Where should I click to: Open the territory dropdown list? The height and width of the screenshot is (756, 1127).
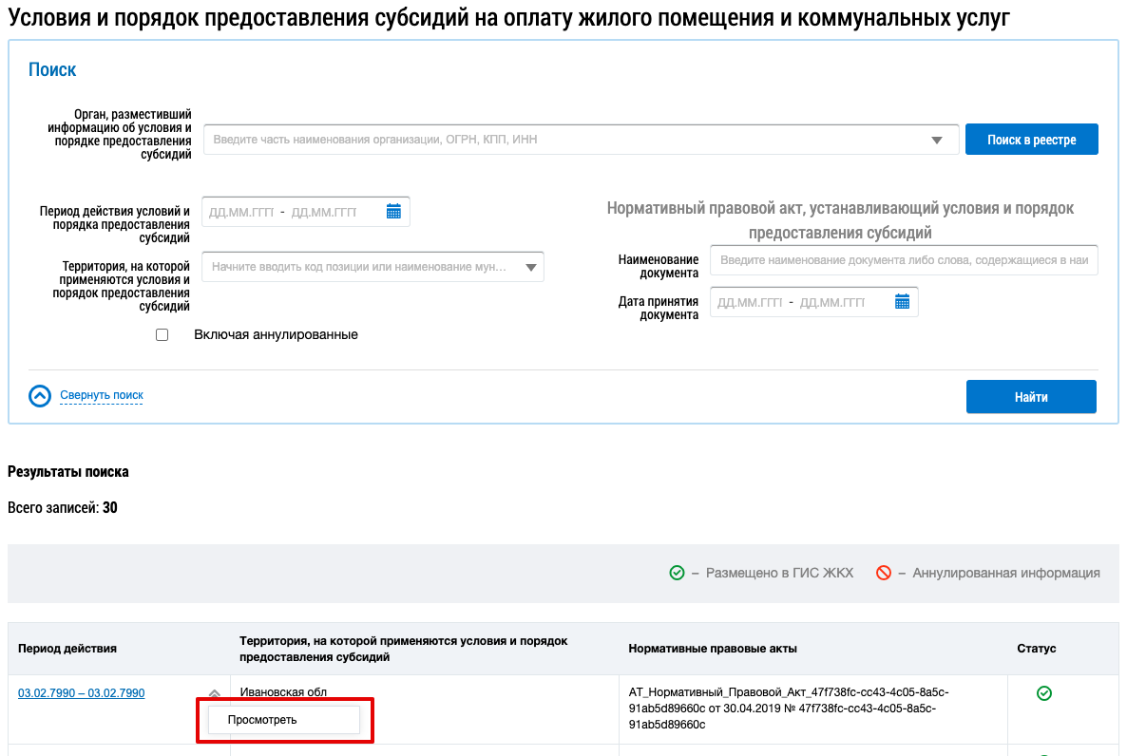[530, 268]
